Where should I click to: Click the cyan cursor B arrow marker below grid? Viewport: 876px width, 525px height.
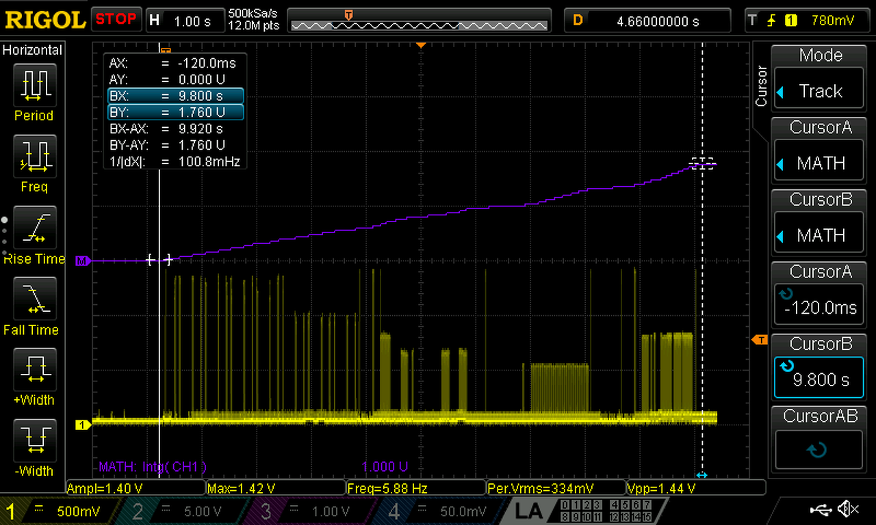coord(702,475)
